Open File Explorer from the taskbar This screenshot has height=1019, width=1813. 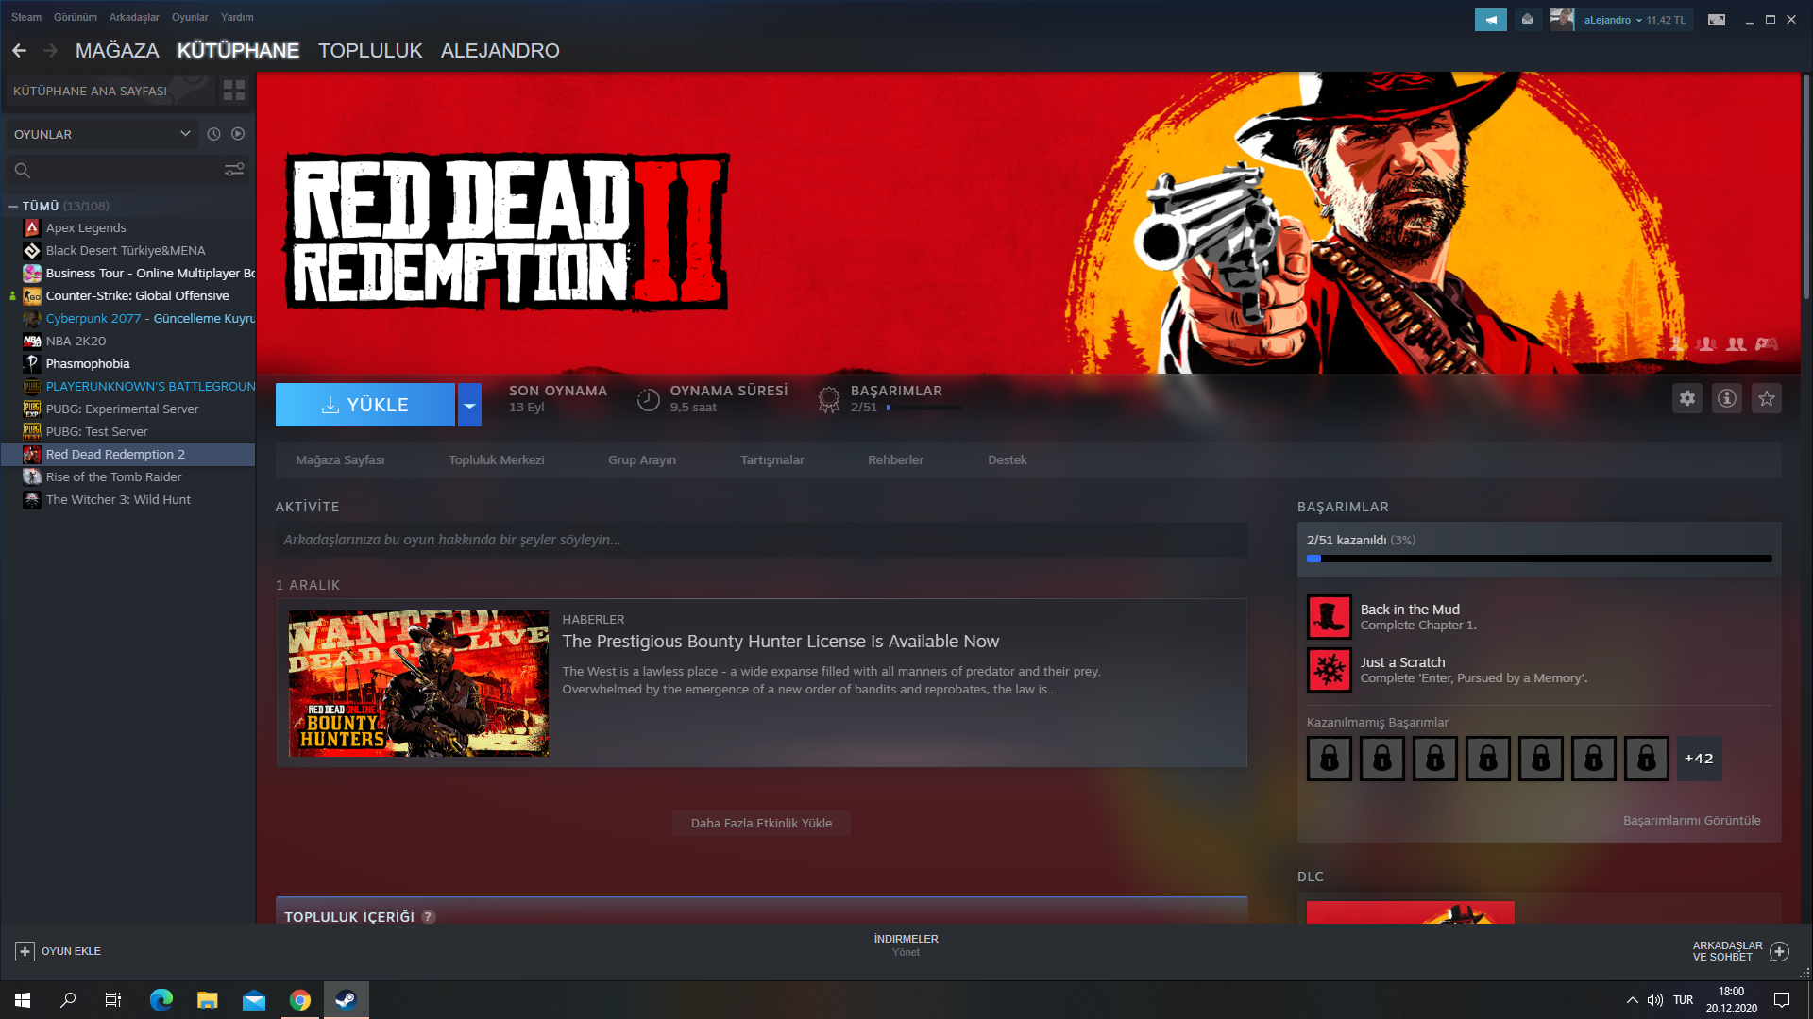tap(208, 1000)
